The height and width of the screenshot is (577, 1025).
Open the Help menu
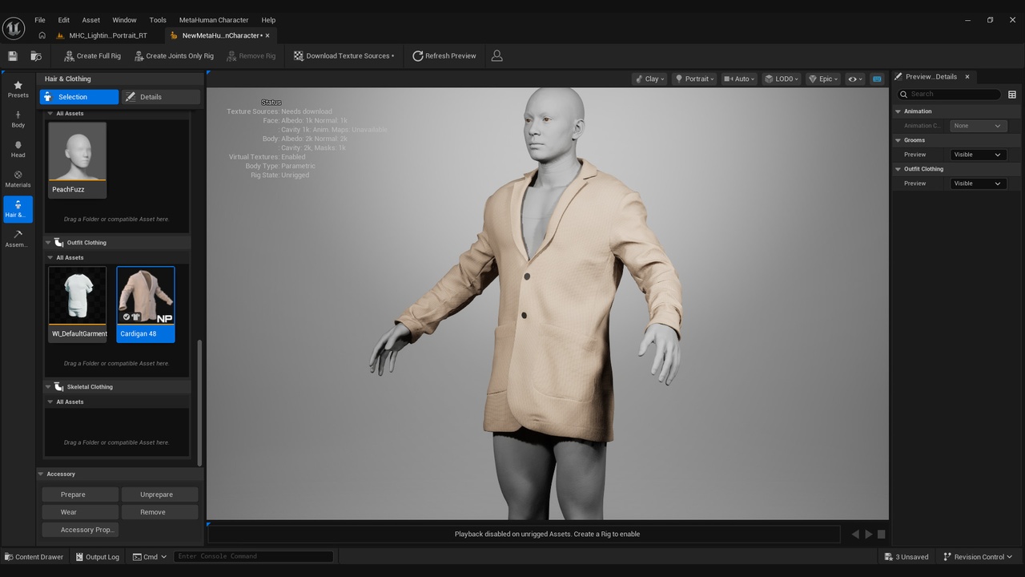pos(268,20)
